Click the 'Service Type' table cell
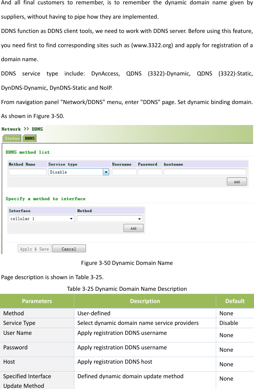The height and width of the screenshot is (389, 254). (37, 323)
